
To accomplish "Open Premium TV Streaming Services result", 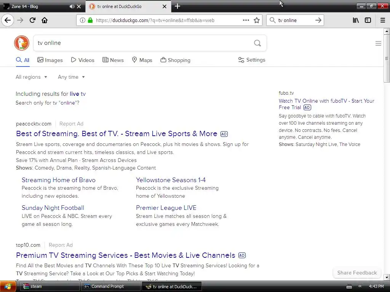I will [x=126, y=255].
